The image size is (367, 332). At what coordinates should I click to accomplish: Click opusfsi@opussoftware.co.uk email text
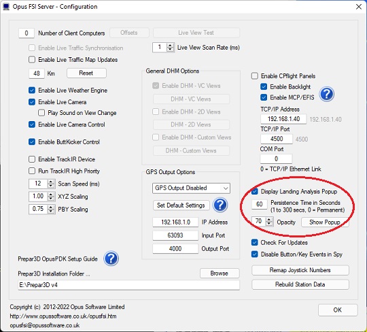click(45, 325)
